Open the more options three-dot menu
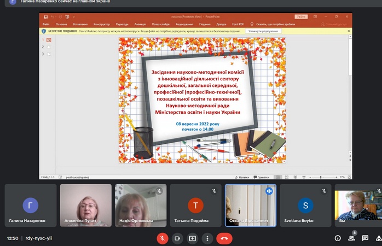382x246 pixels. pyautogui.click(x=207, y=238)
